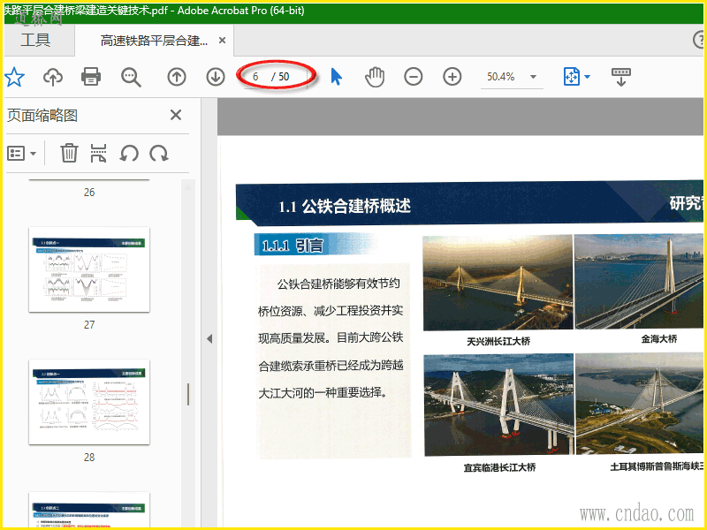Click the 宜宾临港长江大桥 bridge photo
707x530 pixels.
coord(498,405)
